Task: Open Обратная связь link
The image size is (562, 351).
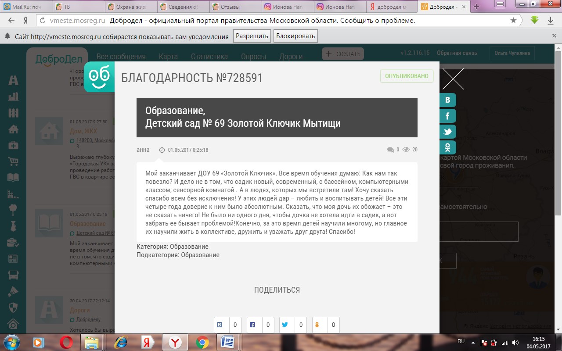Action: coord(457,53)
